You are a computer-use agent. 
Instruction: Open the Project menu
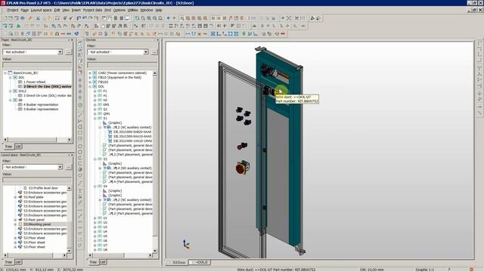(13, 10)
